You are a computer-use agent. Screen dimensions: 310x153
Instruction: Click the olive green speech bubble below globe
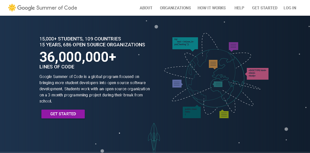click(224, 114)
